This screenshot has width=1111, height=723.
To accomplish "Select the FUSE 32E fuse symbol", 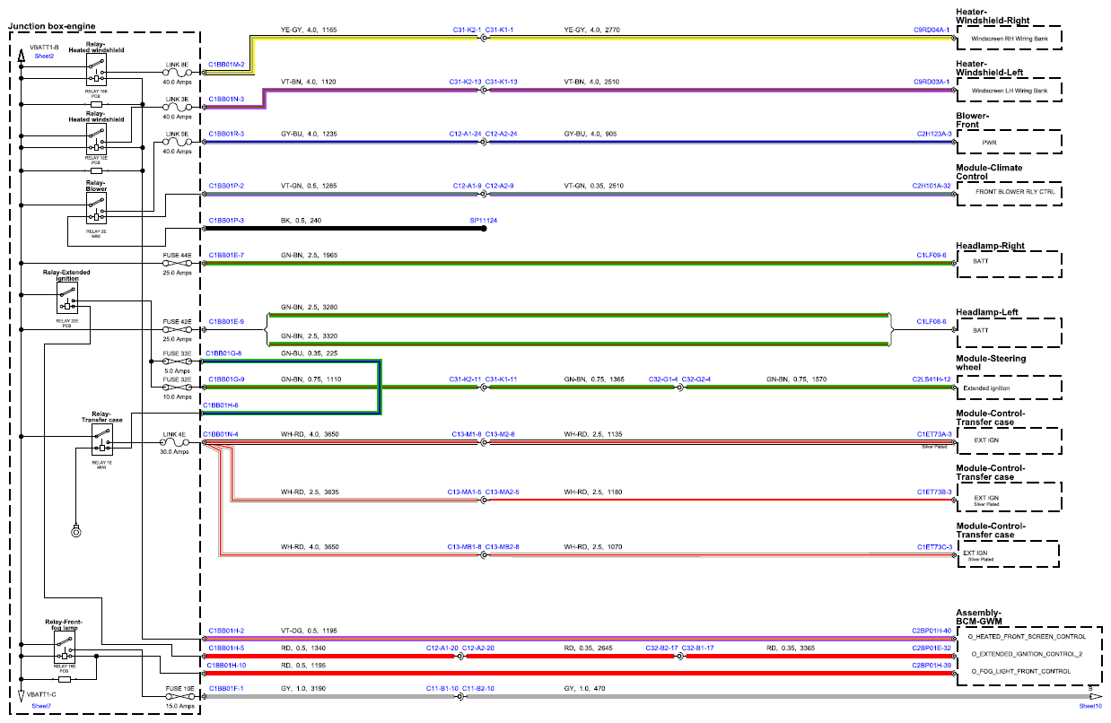I will (x=177, y=388).
